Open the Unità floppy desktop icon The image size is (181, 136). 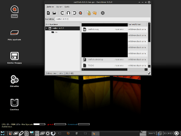tap(14, 58)
